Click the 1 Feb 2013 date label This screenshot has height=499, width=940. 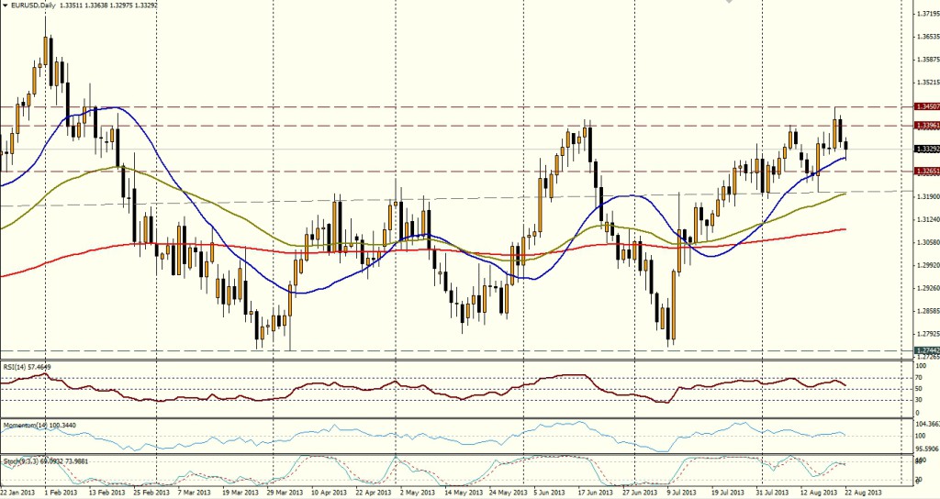click(x=60, y=493)
